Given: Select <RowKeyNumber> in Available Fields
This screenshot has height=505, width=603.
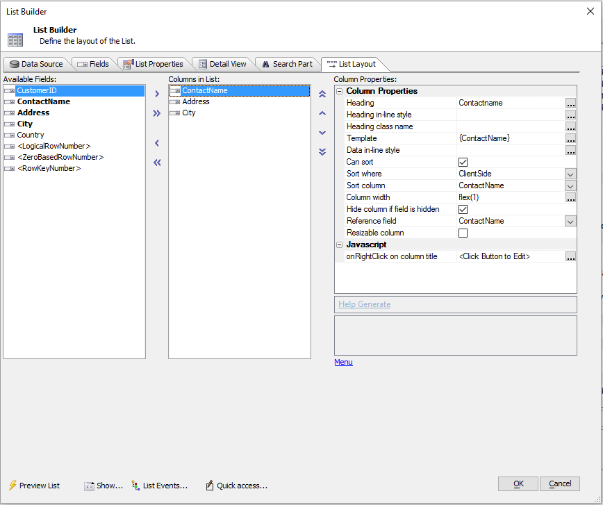Looking at the screenshot, I should (49, 169).
